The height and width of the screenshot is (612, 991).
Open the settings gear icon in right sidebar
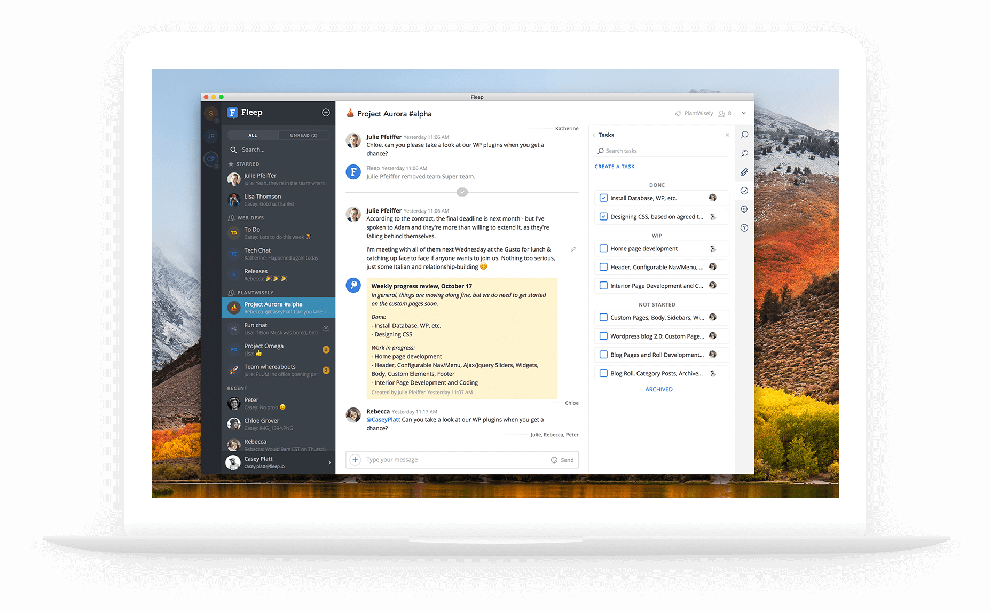click(x=744, y=209)
